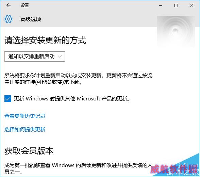Screen dimensions: 200x177
Task: Maximize the 设置 window
Action: (x=176, y=5)
